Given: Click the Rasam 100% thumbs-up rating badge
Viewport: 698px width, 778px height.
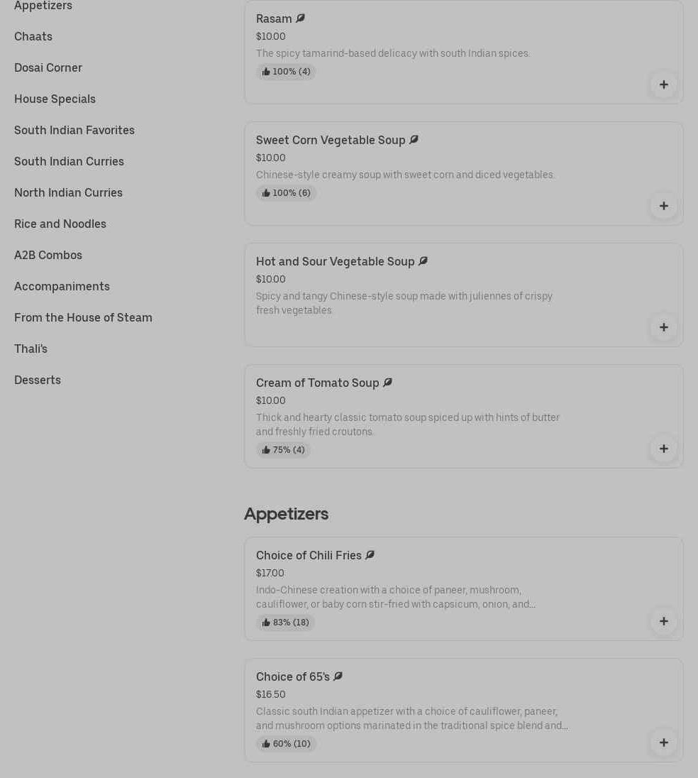Looking at the screenshot, I should [x=286, y=72].
